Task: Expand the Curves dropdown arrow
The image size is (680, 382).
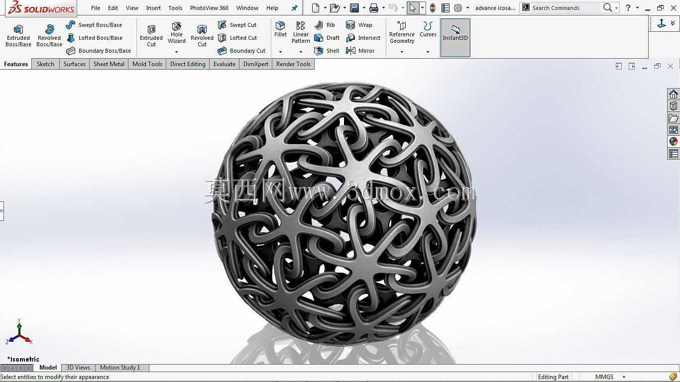Action: pyautogui.click(x=428, y=52)
